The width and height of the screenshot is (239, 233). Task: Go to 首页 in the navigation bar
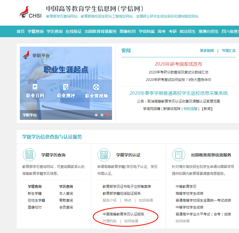tap(21, 31)
